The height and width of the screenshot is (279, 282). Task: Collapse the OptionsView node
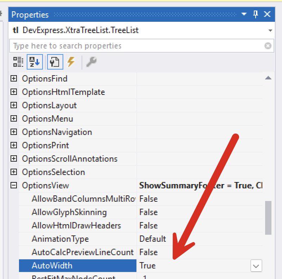14,186
